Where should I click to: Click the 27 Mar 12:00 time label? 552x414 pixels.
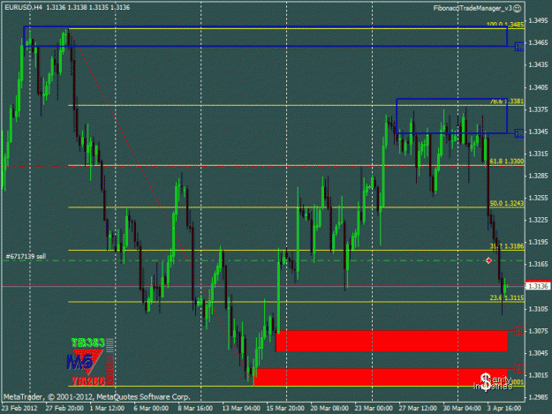(x=418, y=409)
